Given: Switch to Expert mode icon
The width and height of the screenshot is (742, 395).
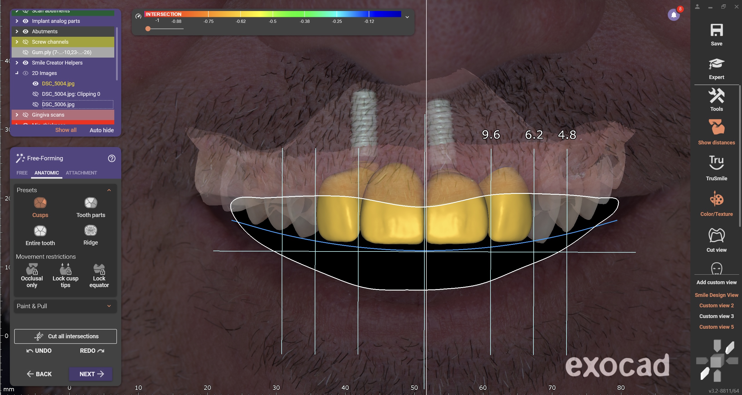Looking at the screenshot, I should coord(716,64).
